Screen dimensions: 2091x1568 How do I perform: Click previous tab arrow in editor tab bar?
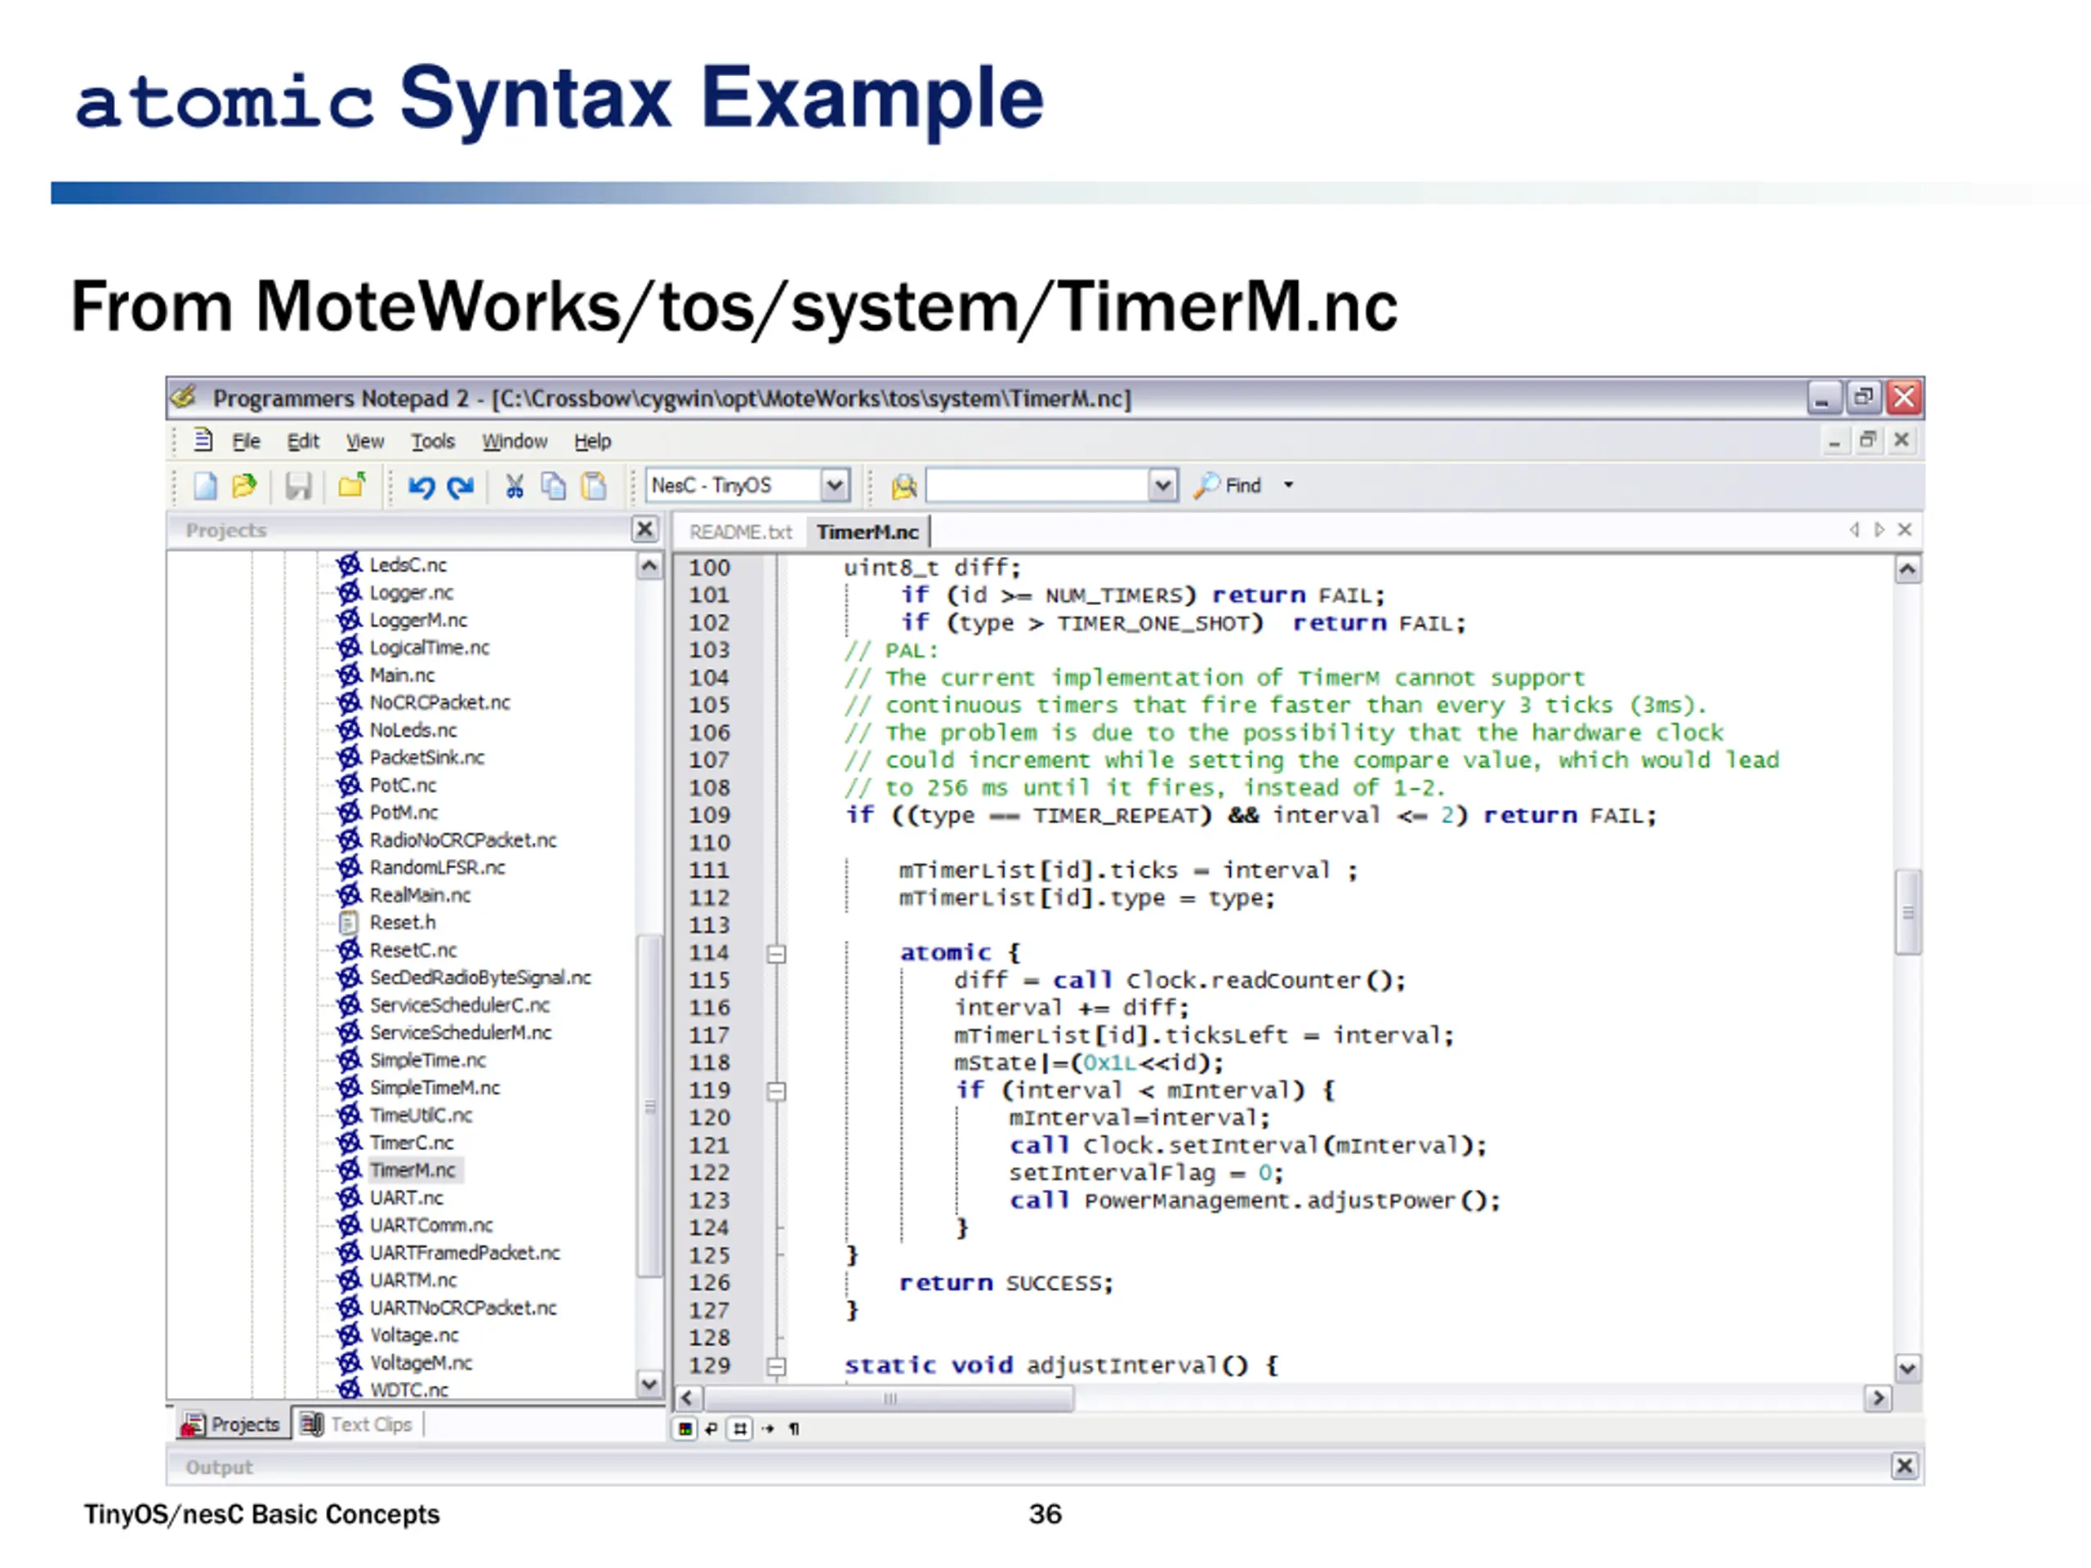[x=1854, y=529]
